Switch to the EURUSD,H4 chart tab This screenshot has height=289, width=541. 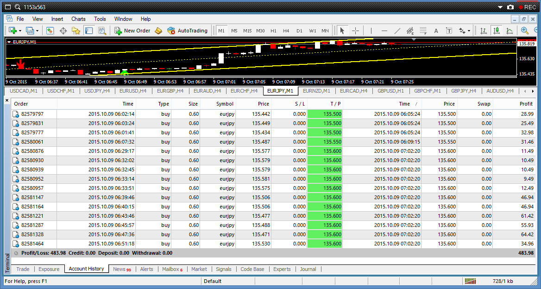click(133, 91)
